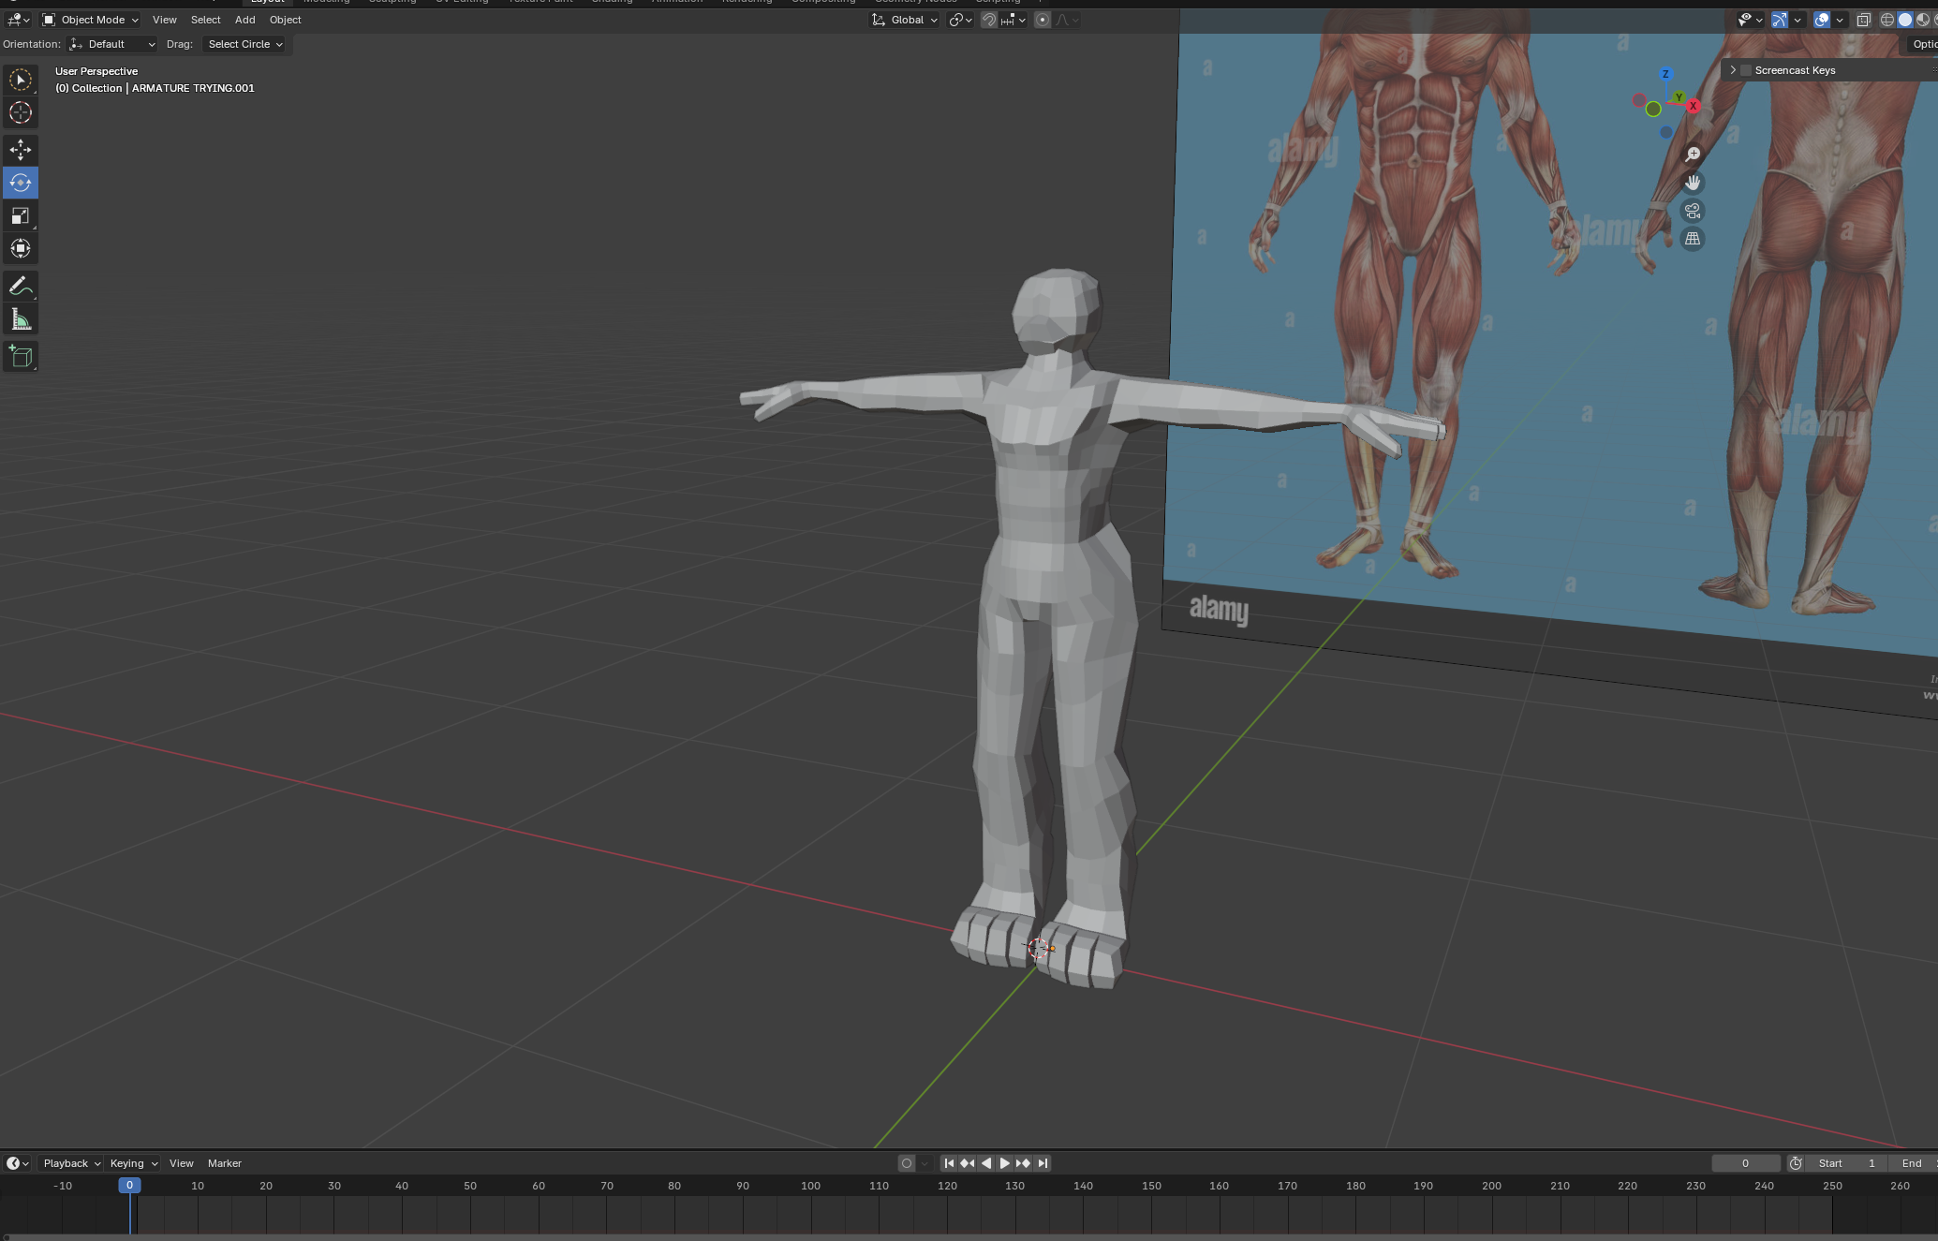Select the Add Cube tool
Screen dimensions: 1938x1241
[x=20, y=356]
